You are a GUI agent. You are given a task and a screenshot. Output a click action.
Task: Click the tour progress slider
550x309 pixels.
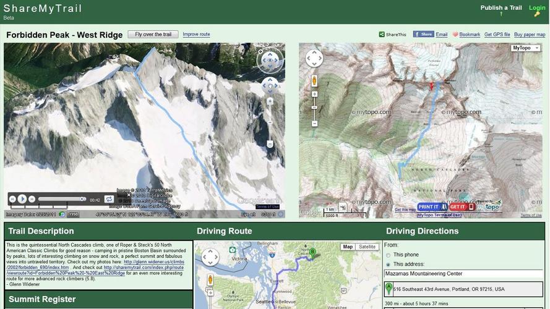click(61, 199)
